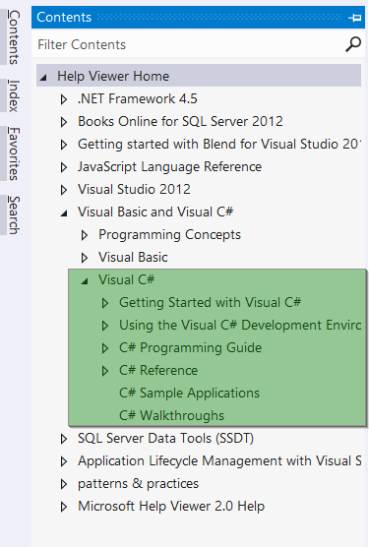This screenshot has height=547, width=369.
Task: Expand Application Lifecycle Management arrow
Action: [64, 461]
